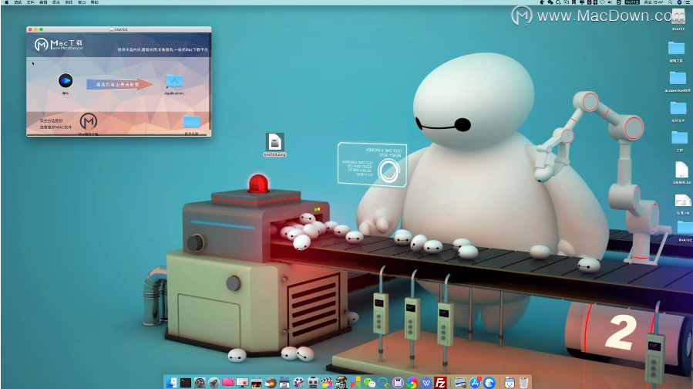This screenshot has width=693, height=389.
Task: Open the purple film reel Dock app
Action: pyautogui.click(x=299, y=382)
